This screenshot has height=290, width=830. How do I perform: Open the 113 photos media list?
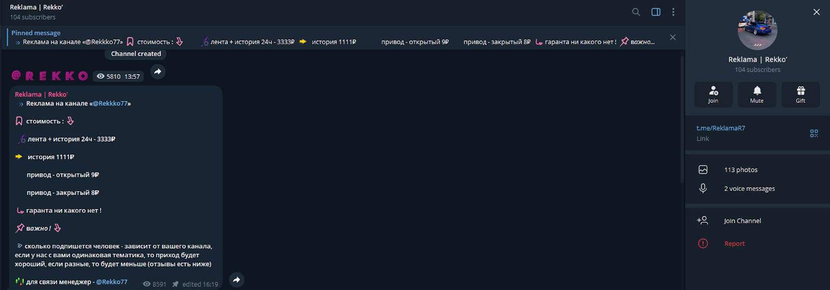757,170
